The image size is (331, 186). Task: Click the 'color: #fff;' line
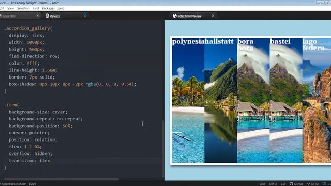(24, 63)
